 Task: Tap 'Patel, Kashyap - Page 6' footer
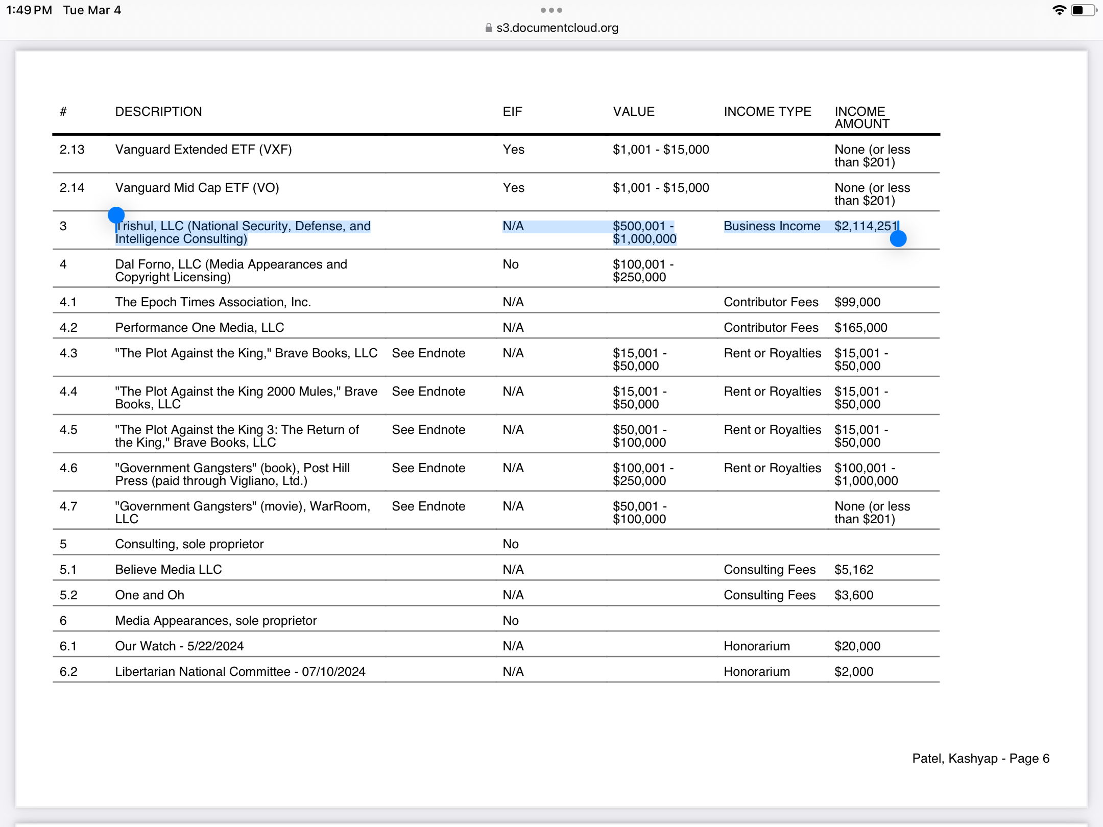980,759
